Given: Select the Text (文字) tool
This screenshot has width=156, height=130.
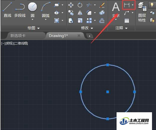Looking at the screenshot, I should [116, 10].
